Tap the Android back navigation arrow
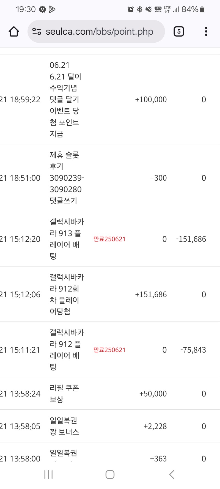 [x=172, y=474]
